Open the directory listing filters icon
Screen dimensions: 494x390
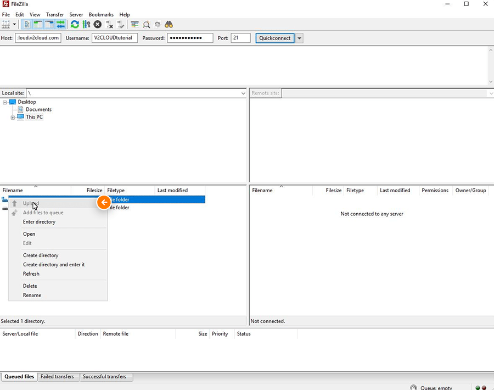pyautogui.click(x=135, y=24)
